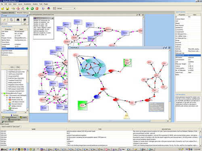Click the save floppy disk toolbar icon
Screen dimensions: 202x151
point(7,8)
